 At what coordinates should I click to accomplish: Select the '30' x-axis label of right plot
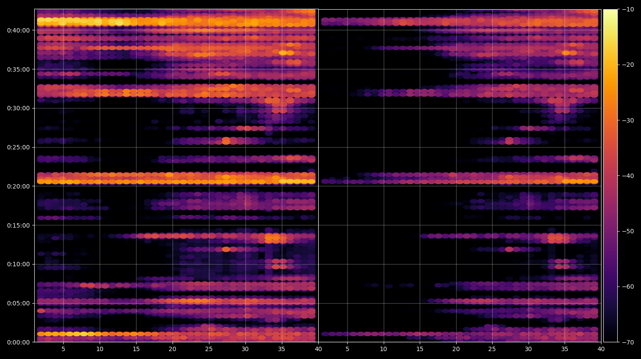(529, 349)
